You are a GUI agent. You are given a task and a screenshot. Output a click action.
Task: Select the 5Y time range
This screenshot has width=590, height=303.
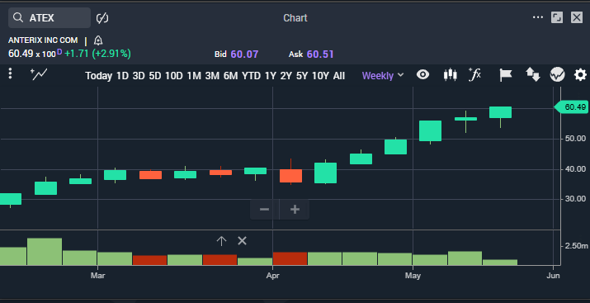coord(302,76)
